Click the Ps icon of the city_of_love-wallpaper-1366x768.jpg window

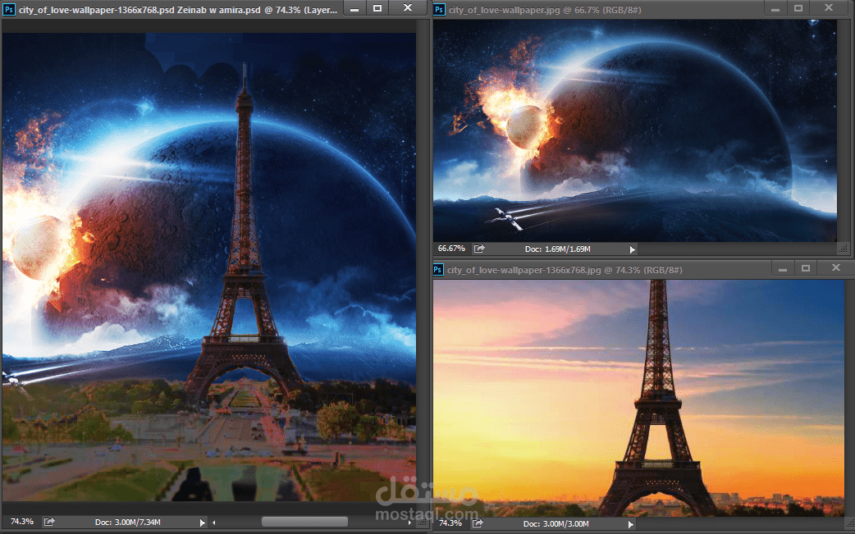438,270
